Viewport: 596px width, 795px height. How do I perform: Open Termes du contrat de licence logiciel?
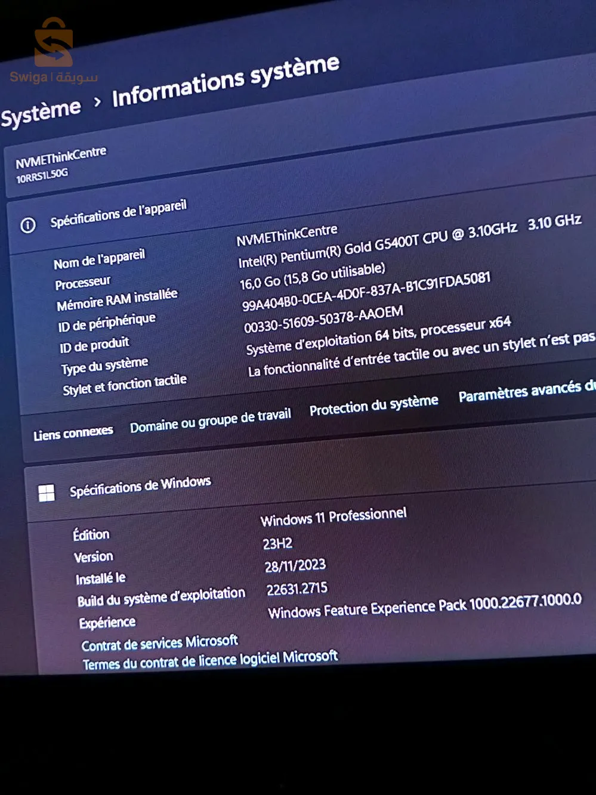(210, 660)
